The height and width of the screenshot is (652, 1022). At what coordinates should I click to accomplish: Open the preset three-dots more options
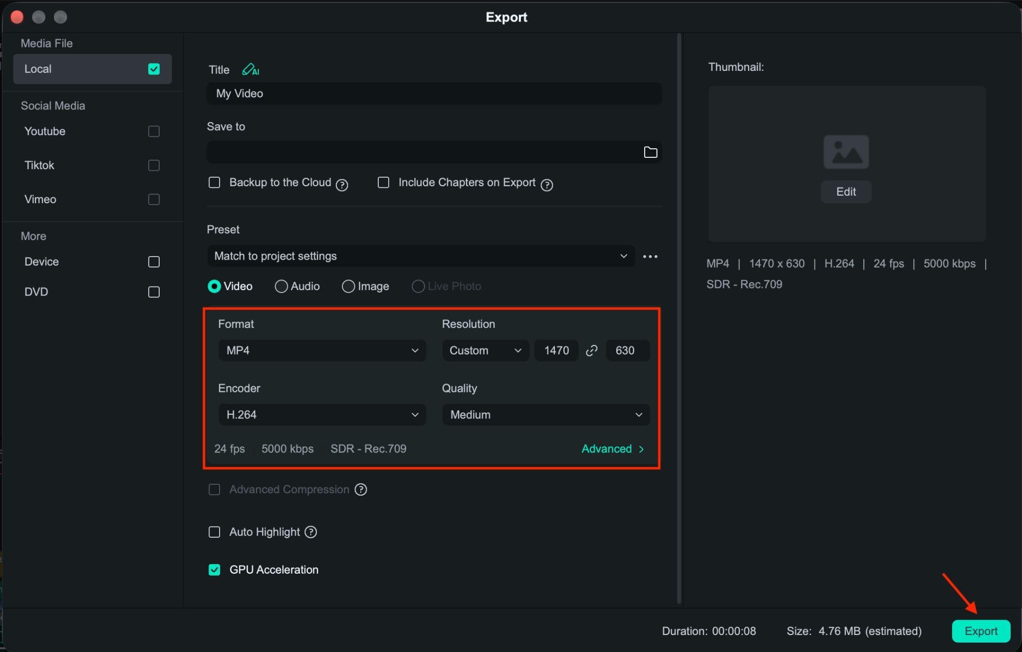coord(650,257)
